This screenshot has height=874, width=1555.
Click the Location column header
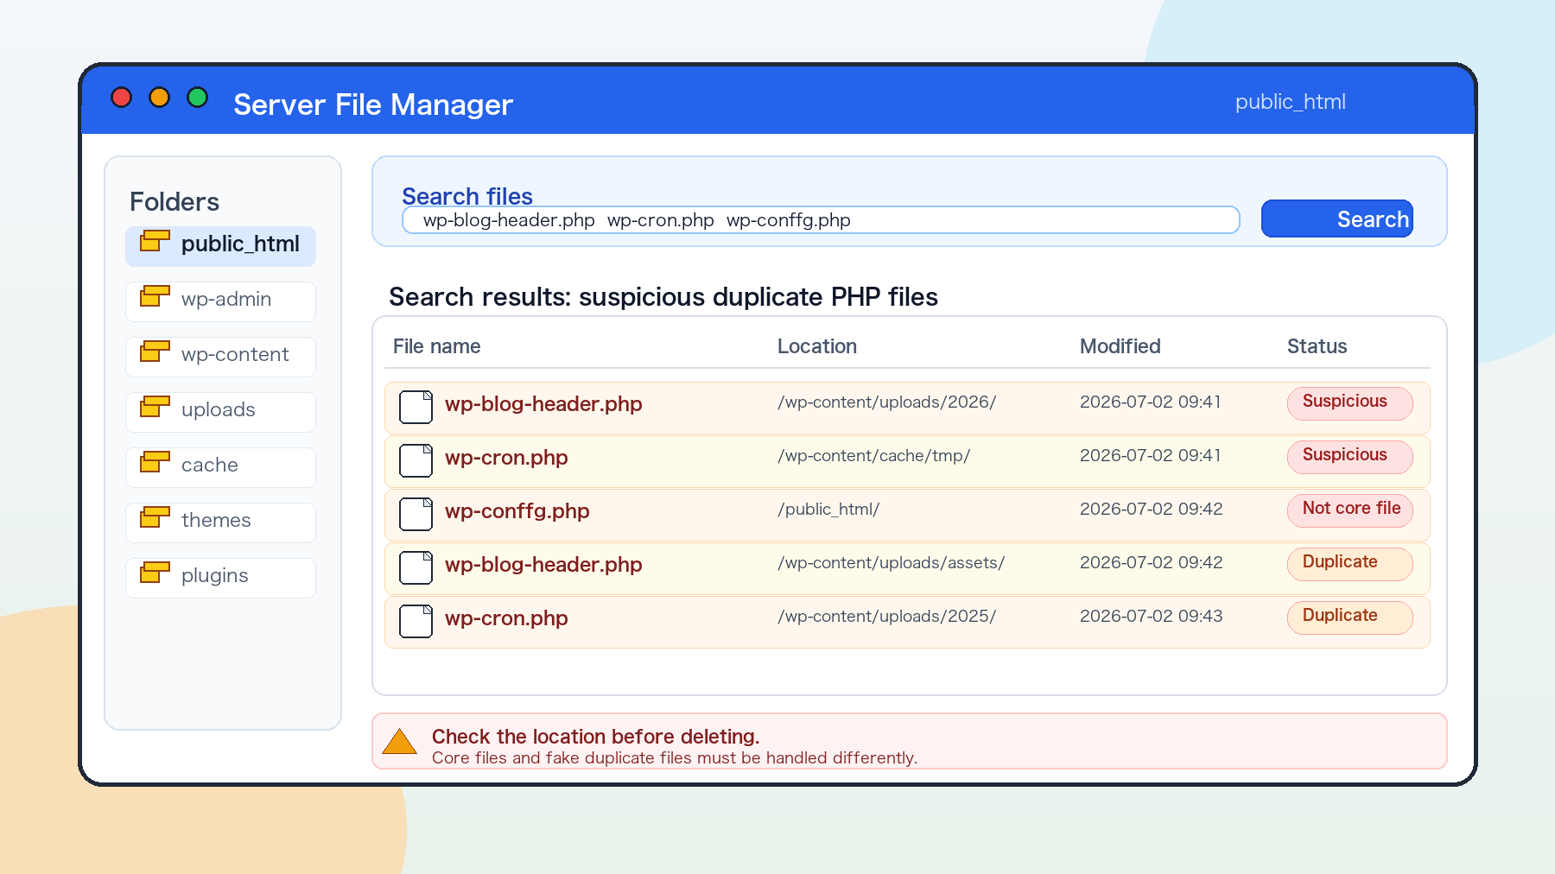(817, 346)
